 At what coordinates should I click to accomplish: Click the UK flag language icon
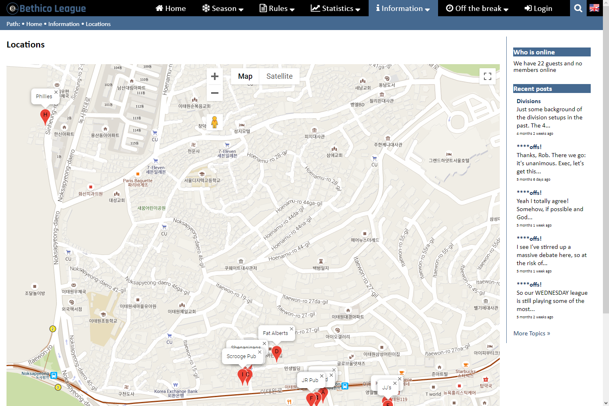click(594, 8)
